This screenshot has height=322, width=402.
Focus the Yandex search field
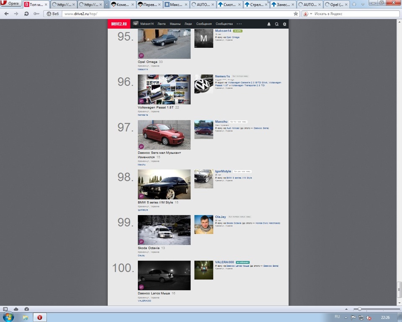point(356,14)
